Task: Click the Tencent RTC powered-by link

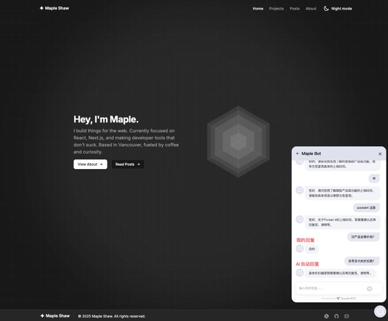Action: point(346,298)
